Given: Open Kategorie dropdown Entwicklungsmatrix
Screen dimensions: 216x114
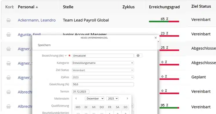Looking at the screenshot, I should (103, 63).
